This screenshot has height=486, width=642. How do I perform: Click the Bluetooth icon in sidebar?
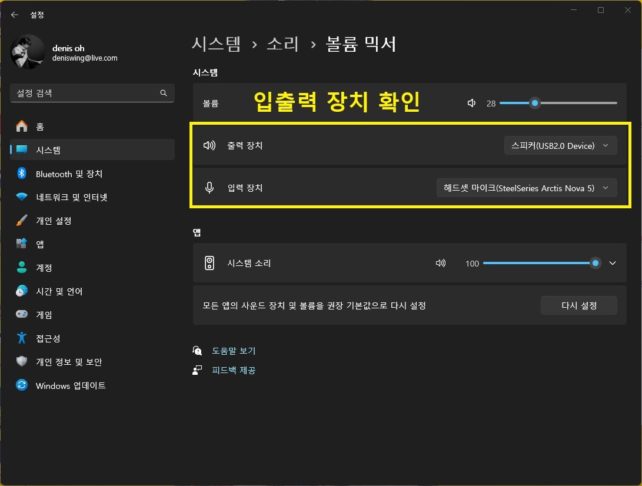tap(22, 173)
